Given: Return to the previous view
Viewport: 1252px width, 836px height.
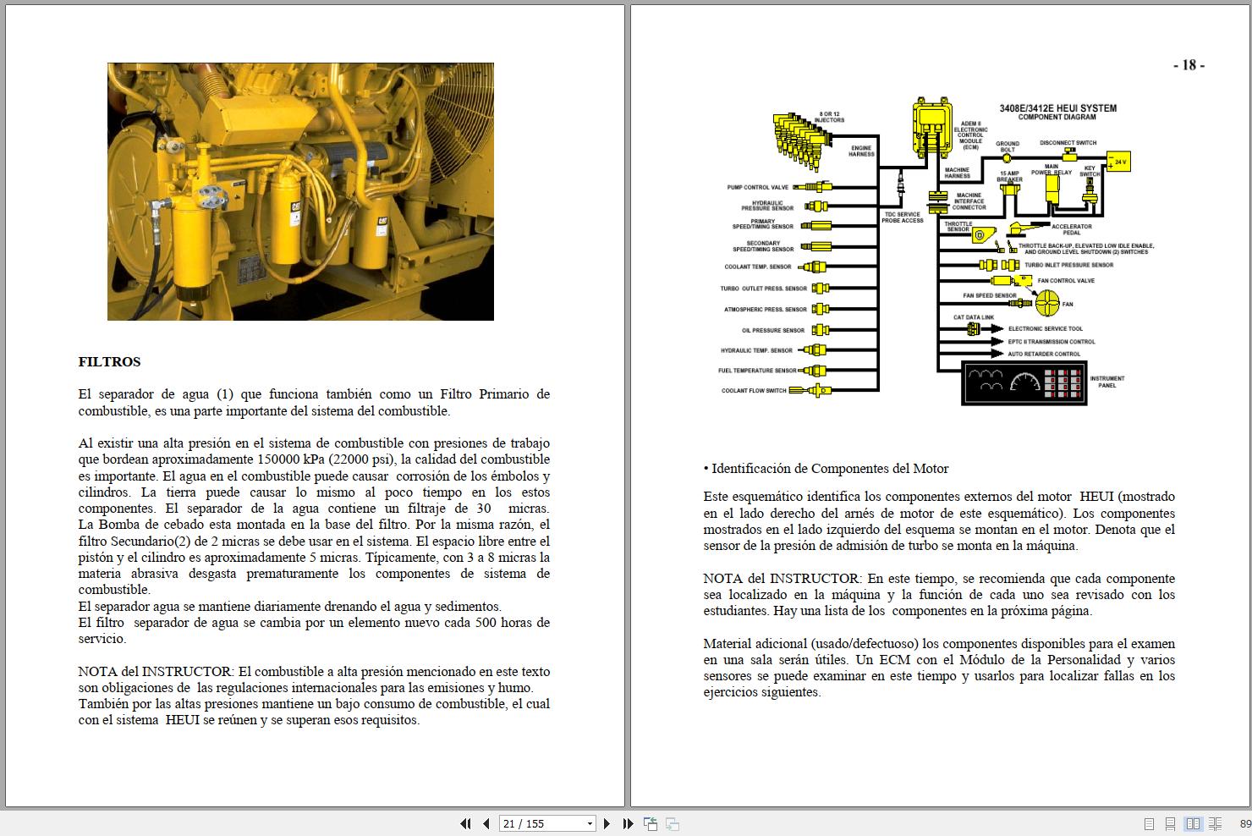Looking at the screenshot, I should (651, 823).
